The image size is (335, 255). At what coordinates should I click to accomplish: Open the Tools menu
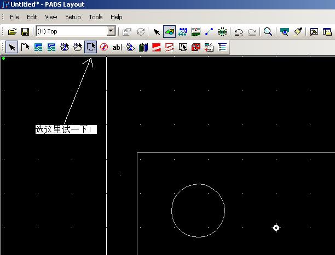coord(96,17)
